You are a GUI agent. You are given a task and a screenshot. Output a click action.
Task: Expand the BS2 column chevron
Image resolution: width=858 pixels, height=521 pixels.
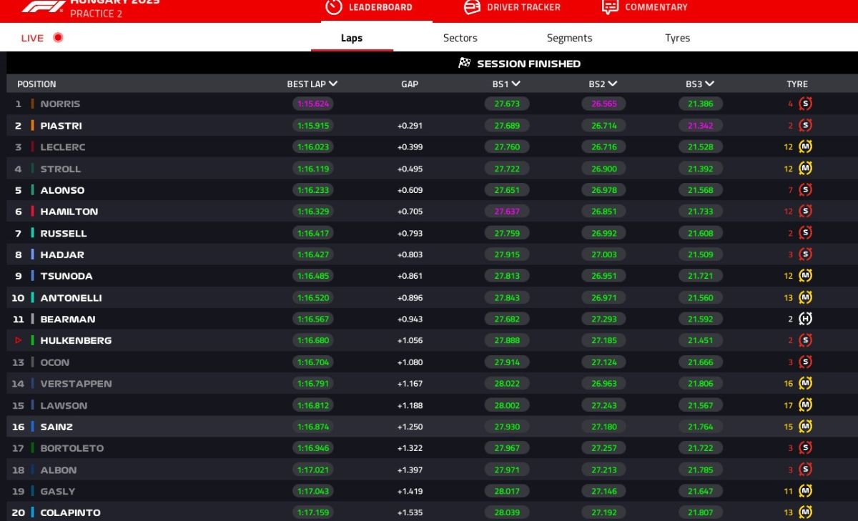point(613,84)
